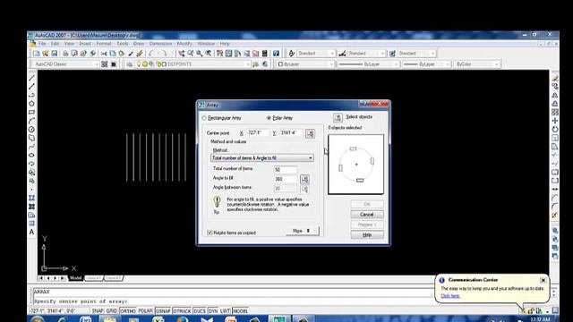Toggle LWT lineweight display in status bar
Viewport: 573px width, 322px height.
(225, 311)
